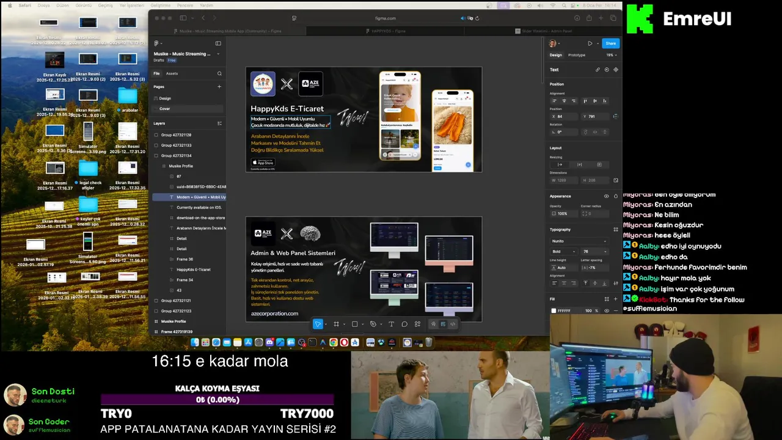
Task: Reload the figma.com page in Safari
Action: pos(477,18)
